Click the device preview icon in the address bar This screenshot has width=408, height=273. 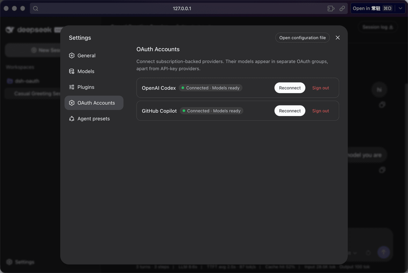click(331, 9)
